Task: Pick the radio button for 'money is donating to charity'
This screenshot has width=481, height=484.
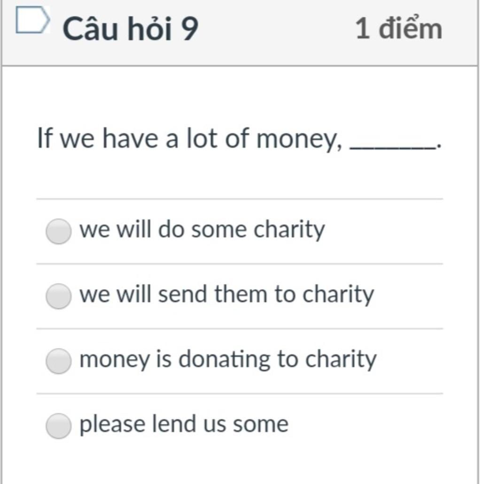Action: [58, 361]
